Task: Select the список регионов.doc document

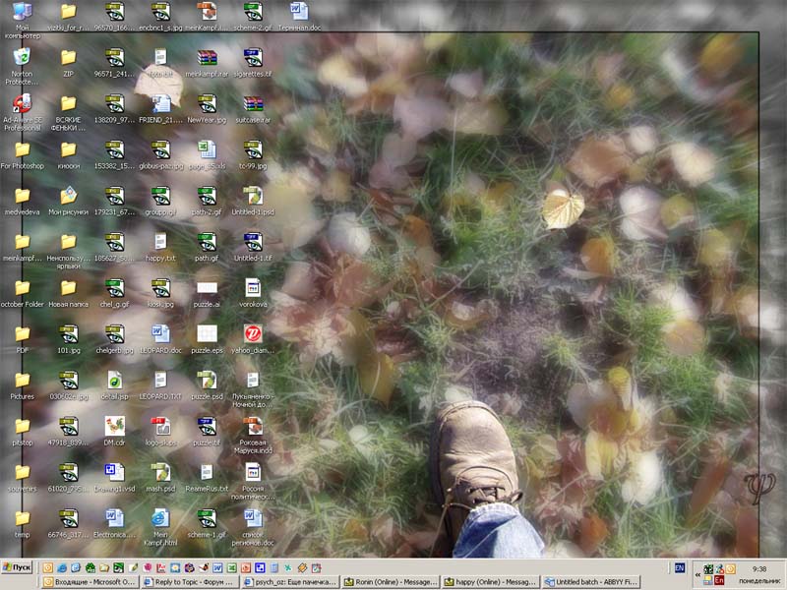Action: tap(253, 528)
